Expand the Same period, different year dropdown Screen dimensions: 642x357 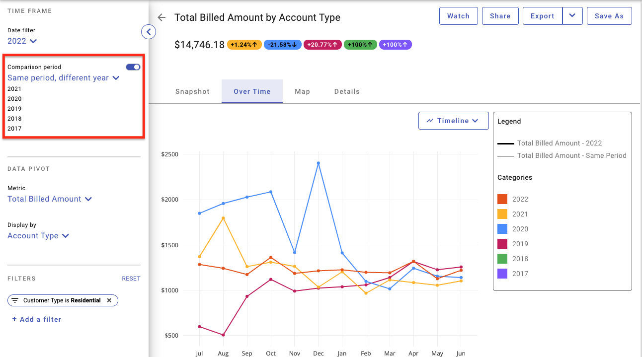coord(64,78)
